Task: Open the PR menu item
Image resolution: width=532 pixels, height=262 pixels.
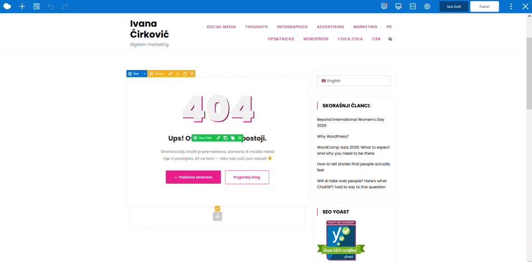Action: (389, 27)
